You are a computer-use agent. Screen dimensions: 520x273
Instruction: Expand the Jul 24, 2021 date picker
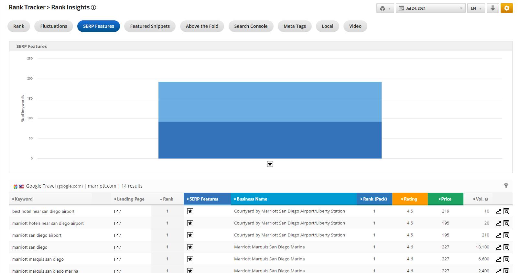430,8
